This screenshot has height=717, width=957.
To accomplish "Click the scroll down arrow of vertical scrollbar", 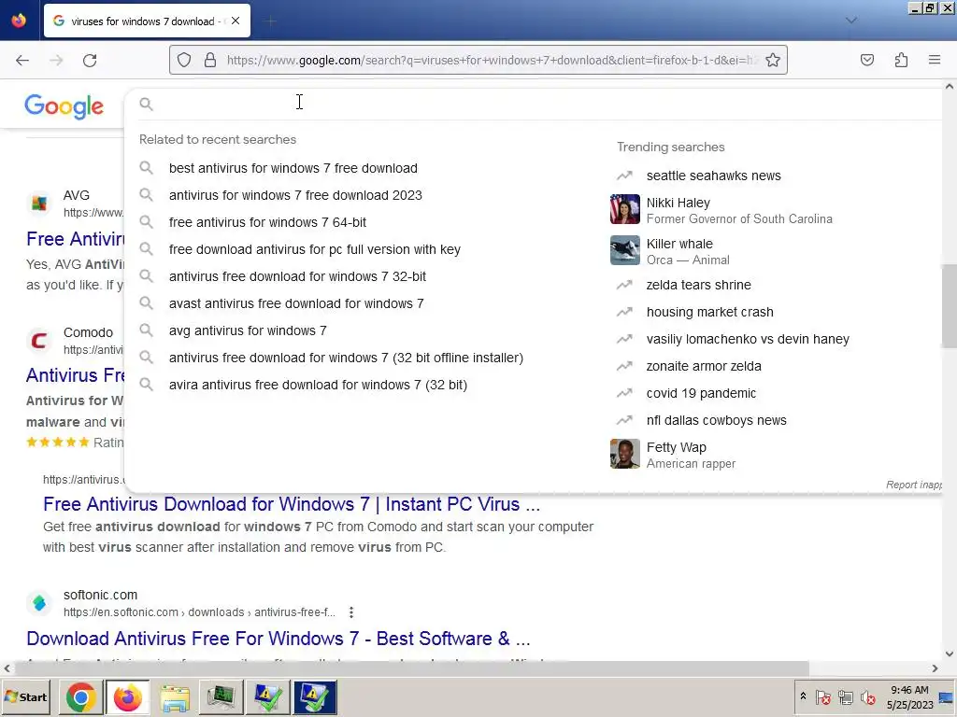I will [950, 654].
